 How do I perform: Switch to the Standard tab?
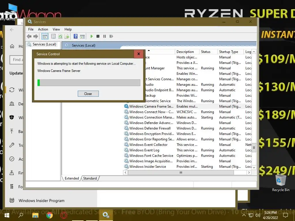90,178
